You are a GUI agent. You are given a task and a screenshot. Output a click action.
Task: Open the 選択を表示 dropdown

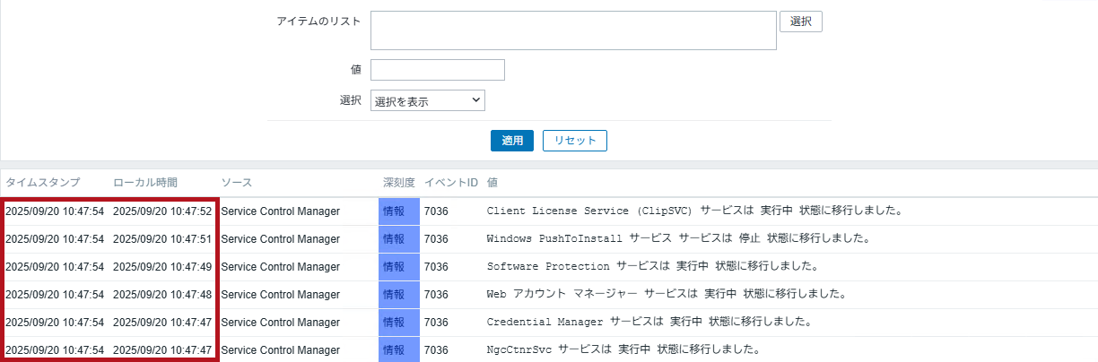(x=427, y=100)
